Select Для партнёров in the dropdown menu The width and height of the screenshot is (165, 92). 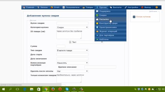111,35
